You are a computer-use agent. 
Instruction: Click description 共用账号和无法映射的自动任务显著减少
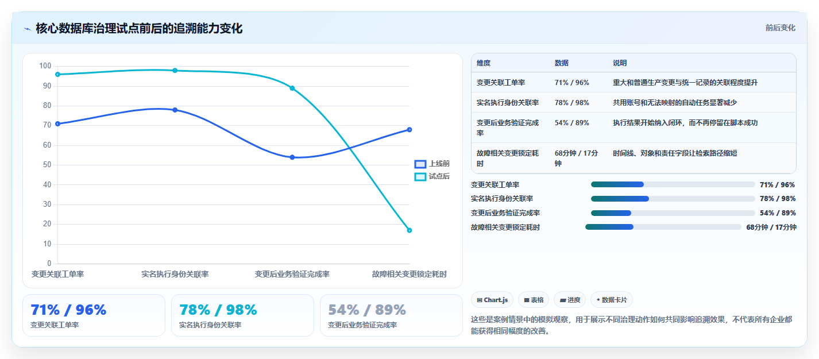(x=675, y=103)
